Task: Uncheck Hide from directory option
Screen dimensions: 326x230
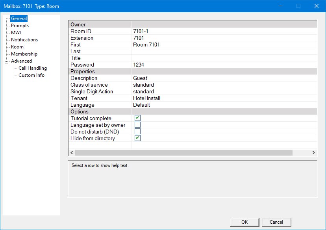Action: pos(137,138)
